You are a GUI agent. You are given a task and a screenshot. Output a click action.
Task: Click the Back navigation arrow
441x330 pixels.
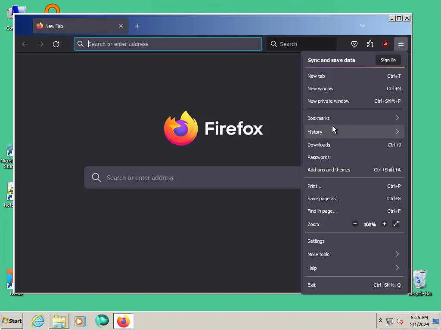pos(25,44)
